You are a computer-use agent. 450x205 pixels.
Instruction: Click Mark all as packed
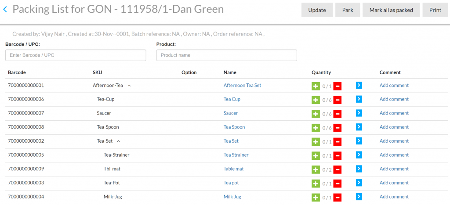pyautogui.click(x=391, y=10)
